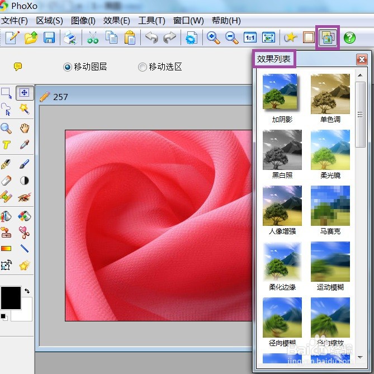
Task: Undo the last action
Action: coord(152,37)
